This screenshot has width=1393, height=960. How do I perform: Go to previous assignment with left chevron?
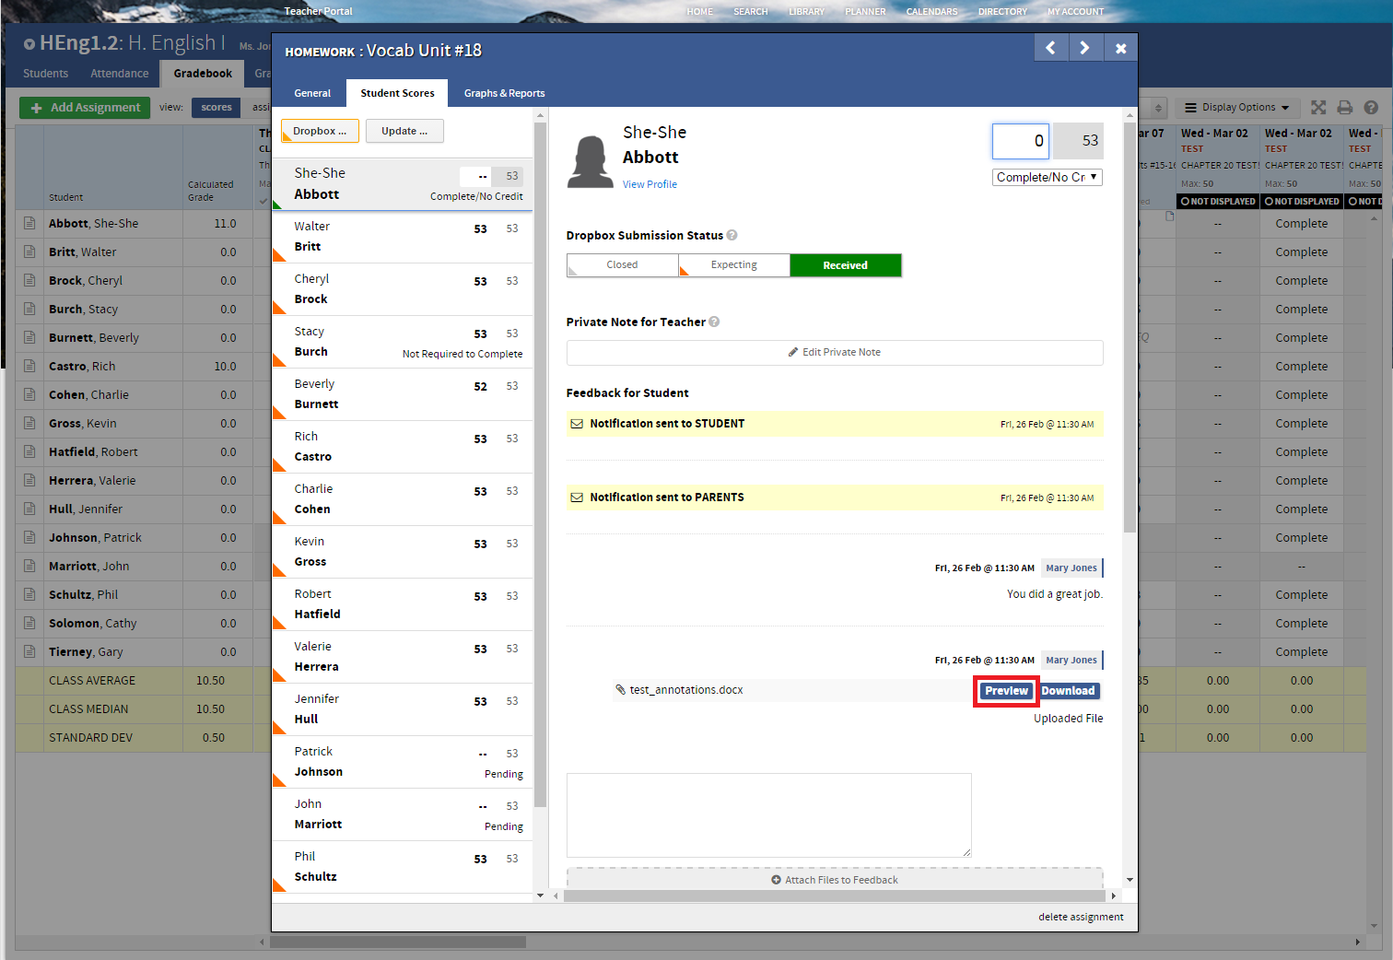pos(1050,48)
